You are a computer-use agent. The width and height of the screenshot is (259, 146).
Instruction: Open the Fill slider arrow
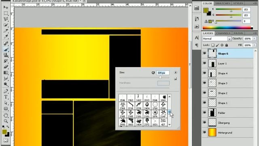click(x=255, y=45)
